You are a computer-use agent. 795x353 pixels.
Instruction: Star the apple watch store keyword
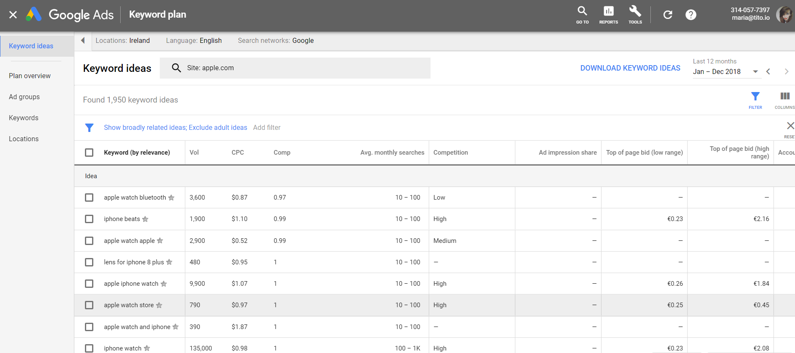point(159,305)
